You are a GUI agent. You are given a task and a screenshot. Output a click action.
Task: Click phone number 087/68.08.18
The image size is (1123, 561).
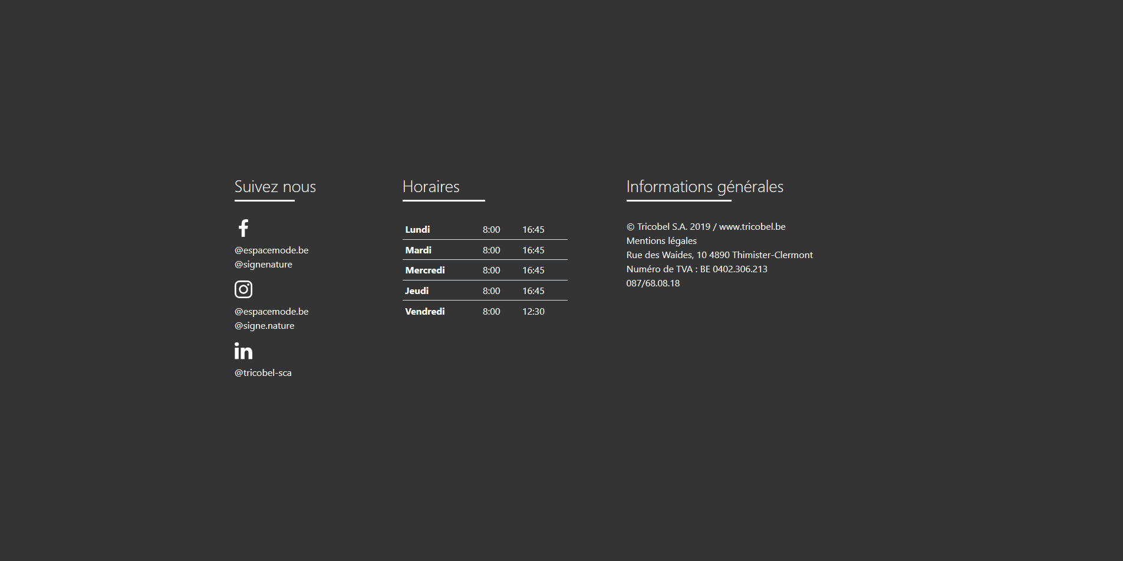[653, 283]
